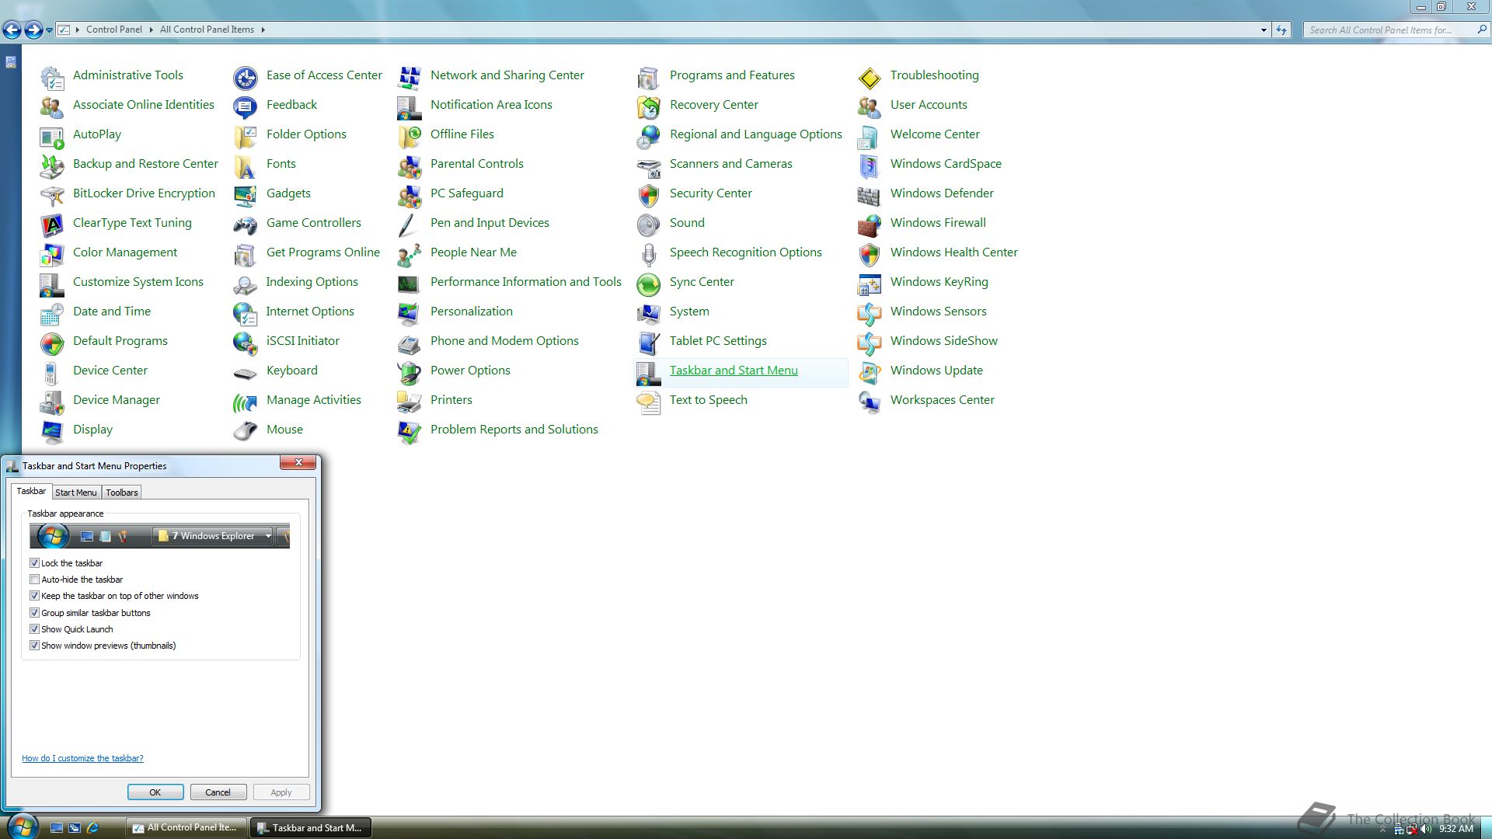Switch to All Control Panel Items taskbar button

pos(186,828)
